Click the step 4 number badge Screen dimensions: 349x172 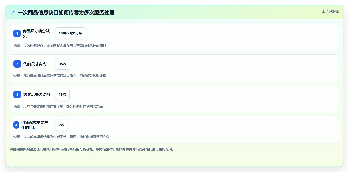16,125
